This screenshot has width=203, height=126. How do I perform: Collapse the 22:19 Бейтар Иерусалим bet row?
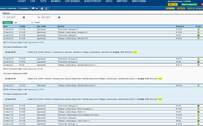(103, 85)
